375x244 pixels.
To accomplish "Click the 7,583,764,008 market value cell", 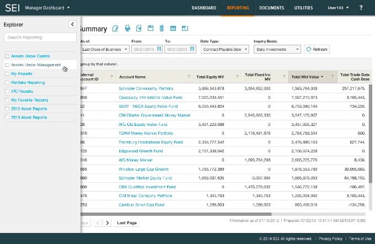I will click(x=304, y=88).
